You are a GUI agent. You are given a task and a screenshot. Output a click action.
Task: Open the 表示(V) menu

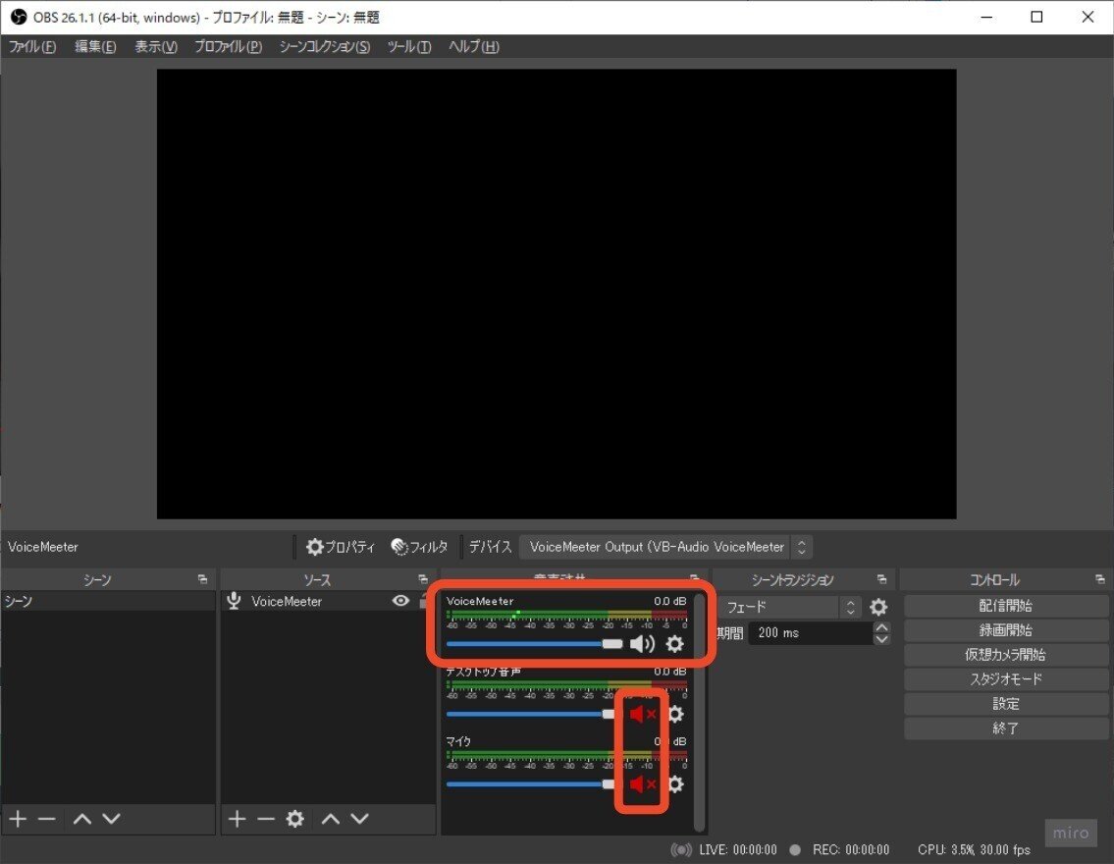(156, 47)
